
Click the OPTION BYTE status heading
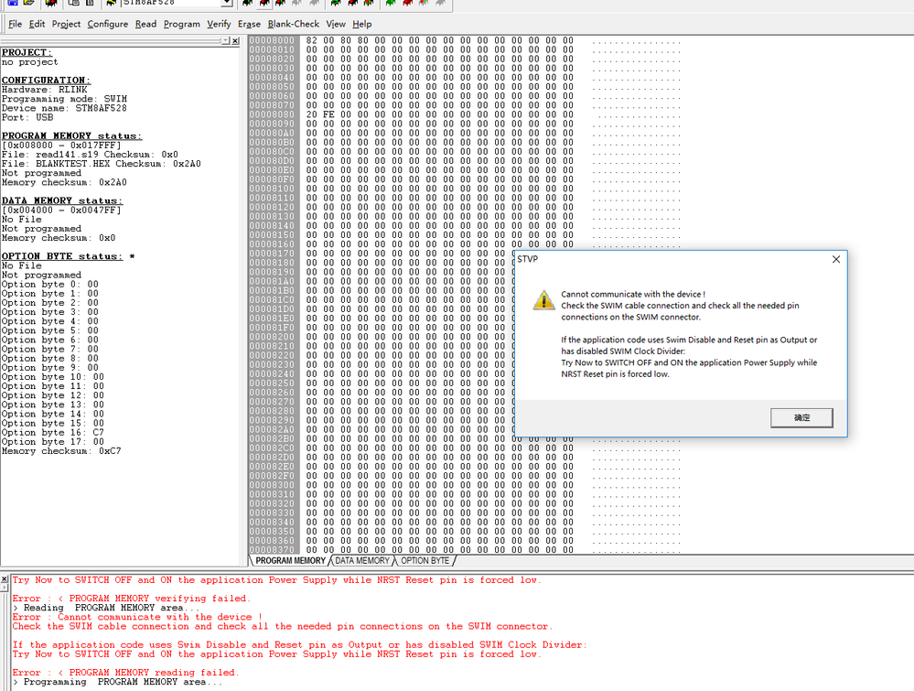point(62,256)
